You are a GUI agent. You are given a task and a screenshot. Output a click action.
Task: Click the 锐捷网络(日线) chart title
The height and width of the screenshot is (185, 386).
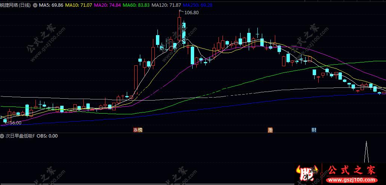click(15, 5)
